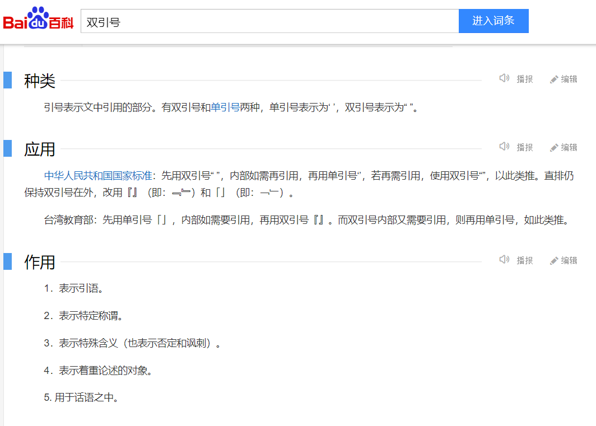The height and width of the screenshot is (426, 596).
Task: Open 编辑 for the 应用 section
Action: coord(569,147)
